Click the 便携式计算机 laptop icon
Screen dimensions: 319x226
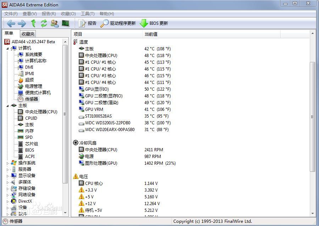point(21,93)
